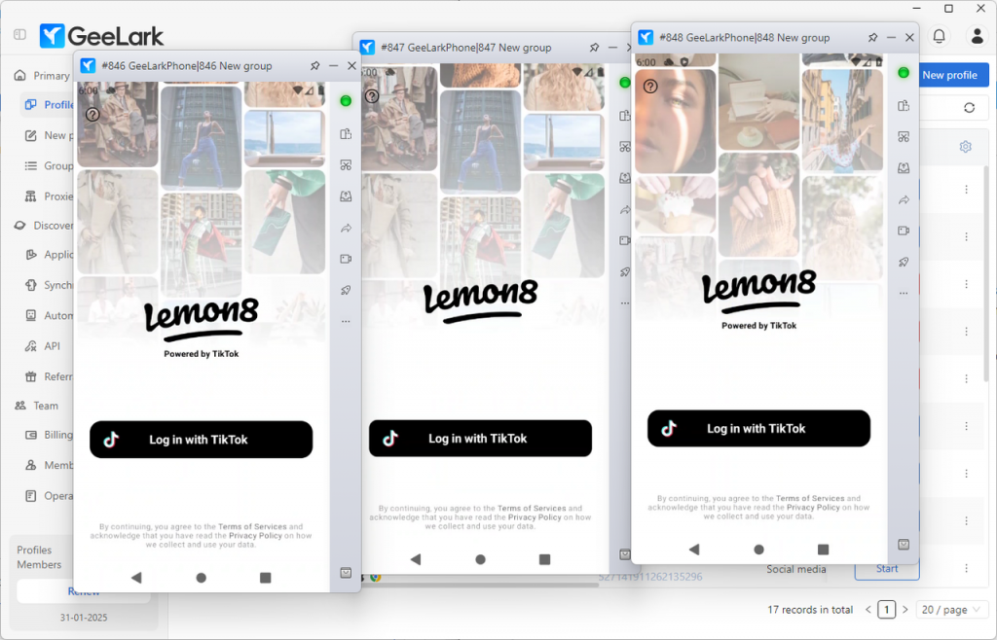Screen dimensions: 997x640
Task: Minimize the #846 GeeLarkPhone window
Action: 333,65
